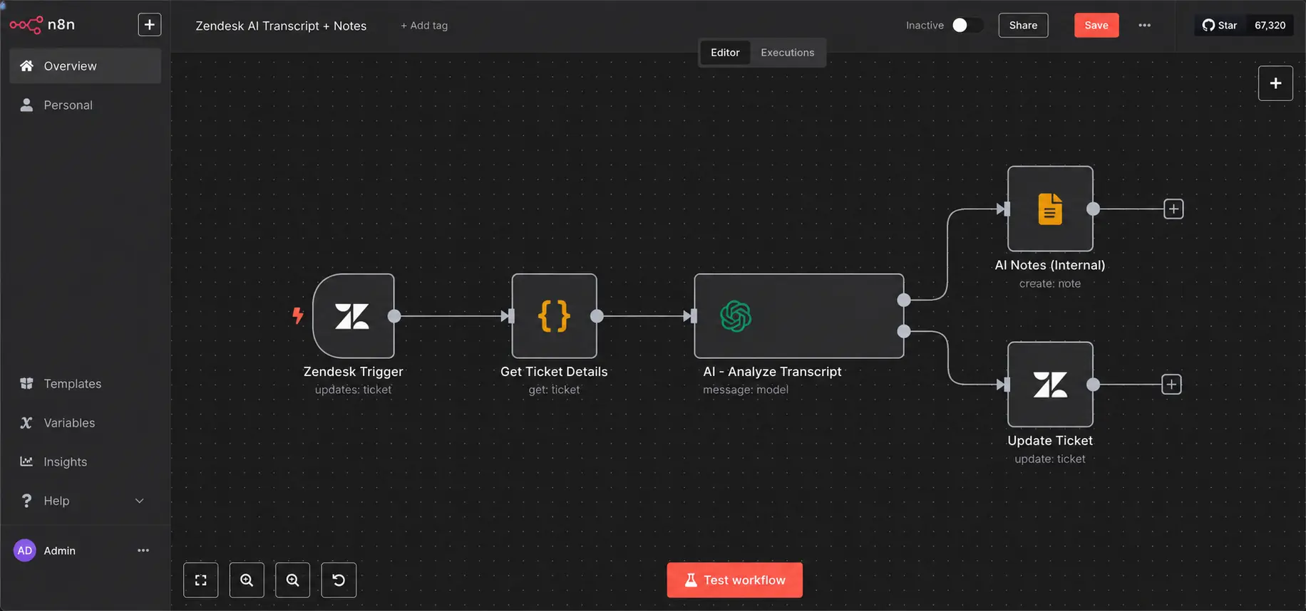Screen dimensions: 1306x611
Task: Click the Update Ticket output connector
Action: coord(1093,385)
